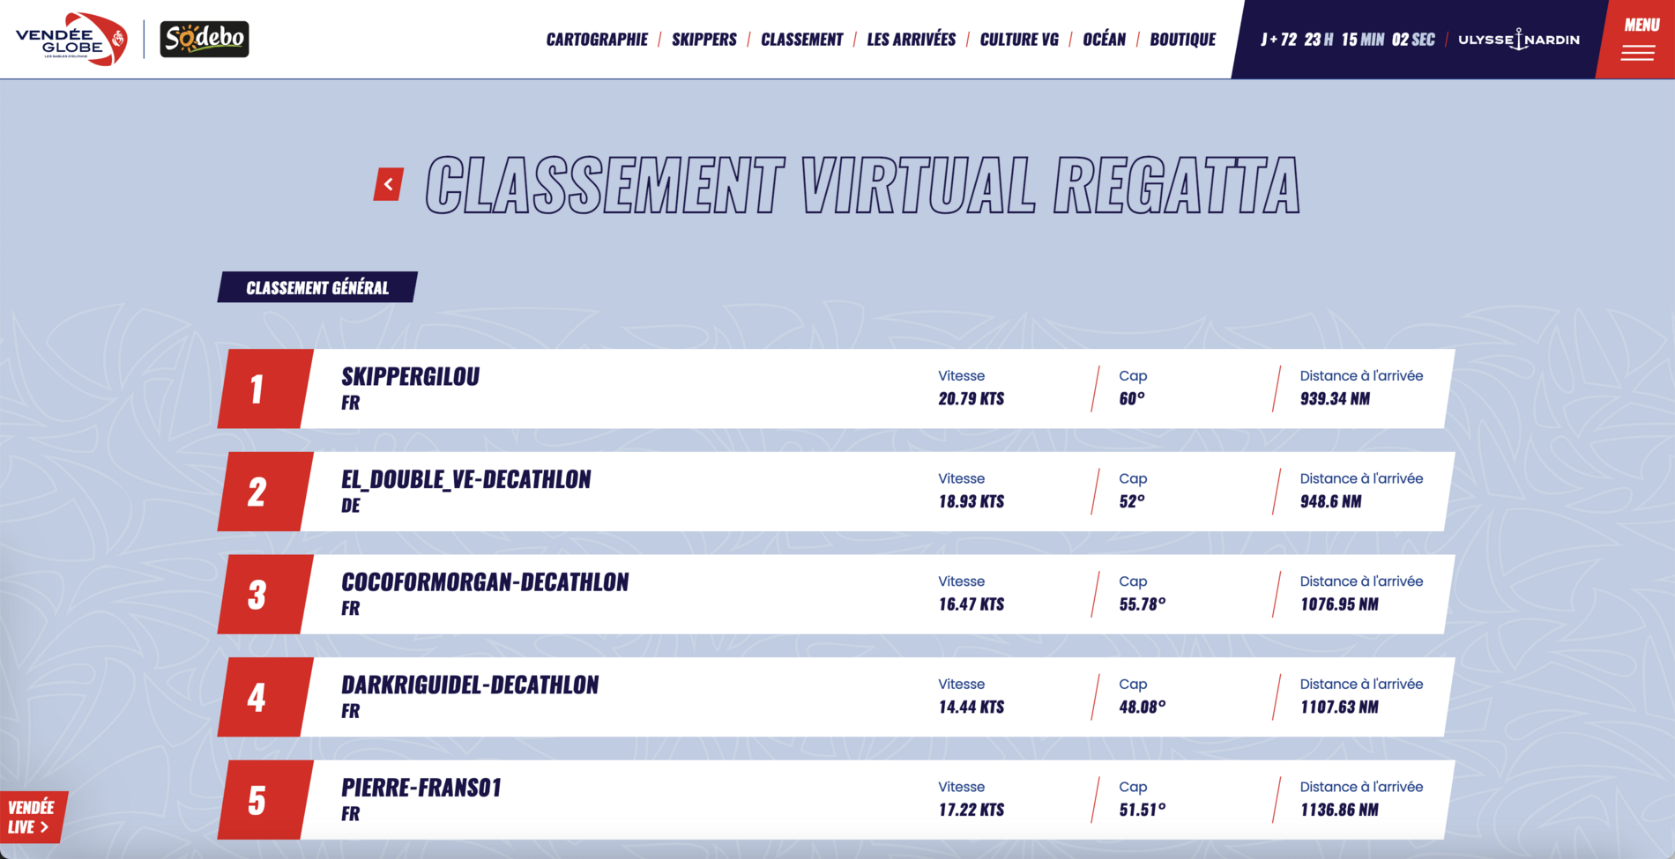Viewport: 1675px width, 859px height.
Task: Click the rank 2 red badge
Action: point(264,492)
